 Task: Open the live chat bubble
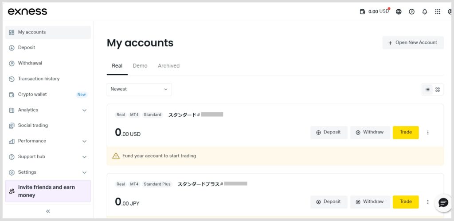coord(443,202)
